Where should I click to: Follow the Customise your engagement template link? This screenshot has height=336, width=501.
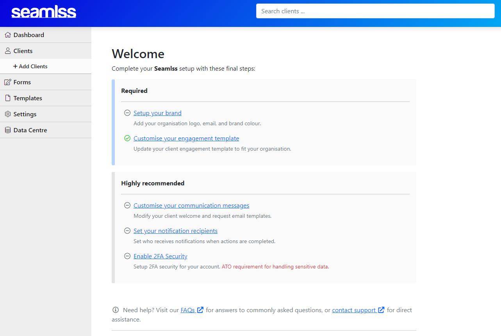[186, 138]
